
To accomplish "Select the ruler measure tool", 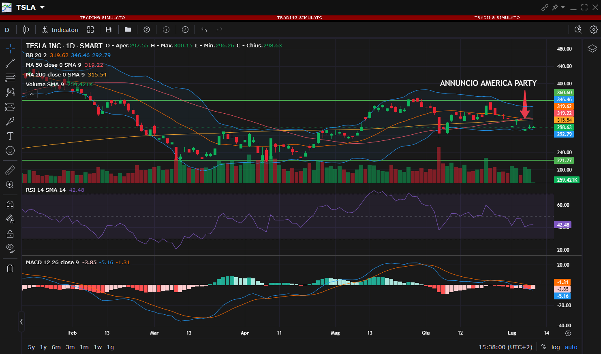I will (x=10, y=170).
